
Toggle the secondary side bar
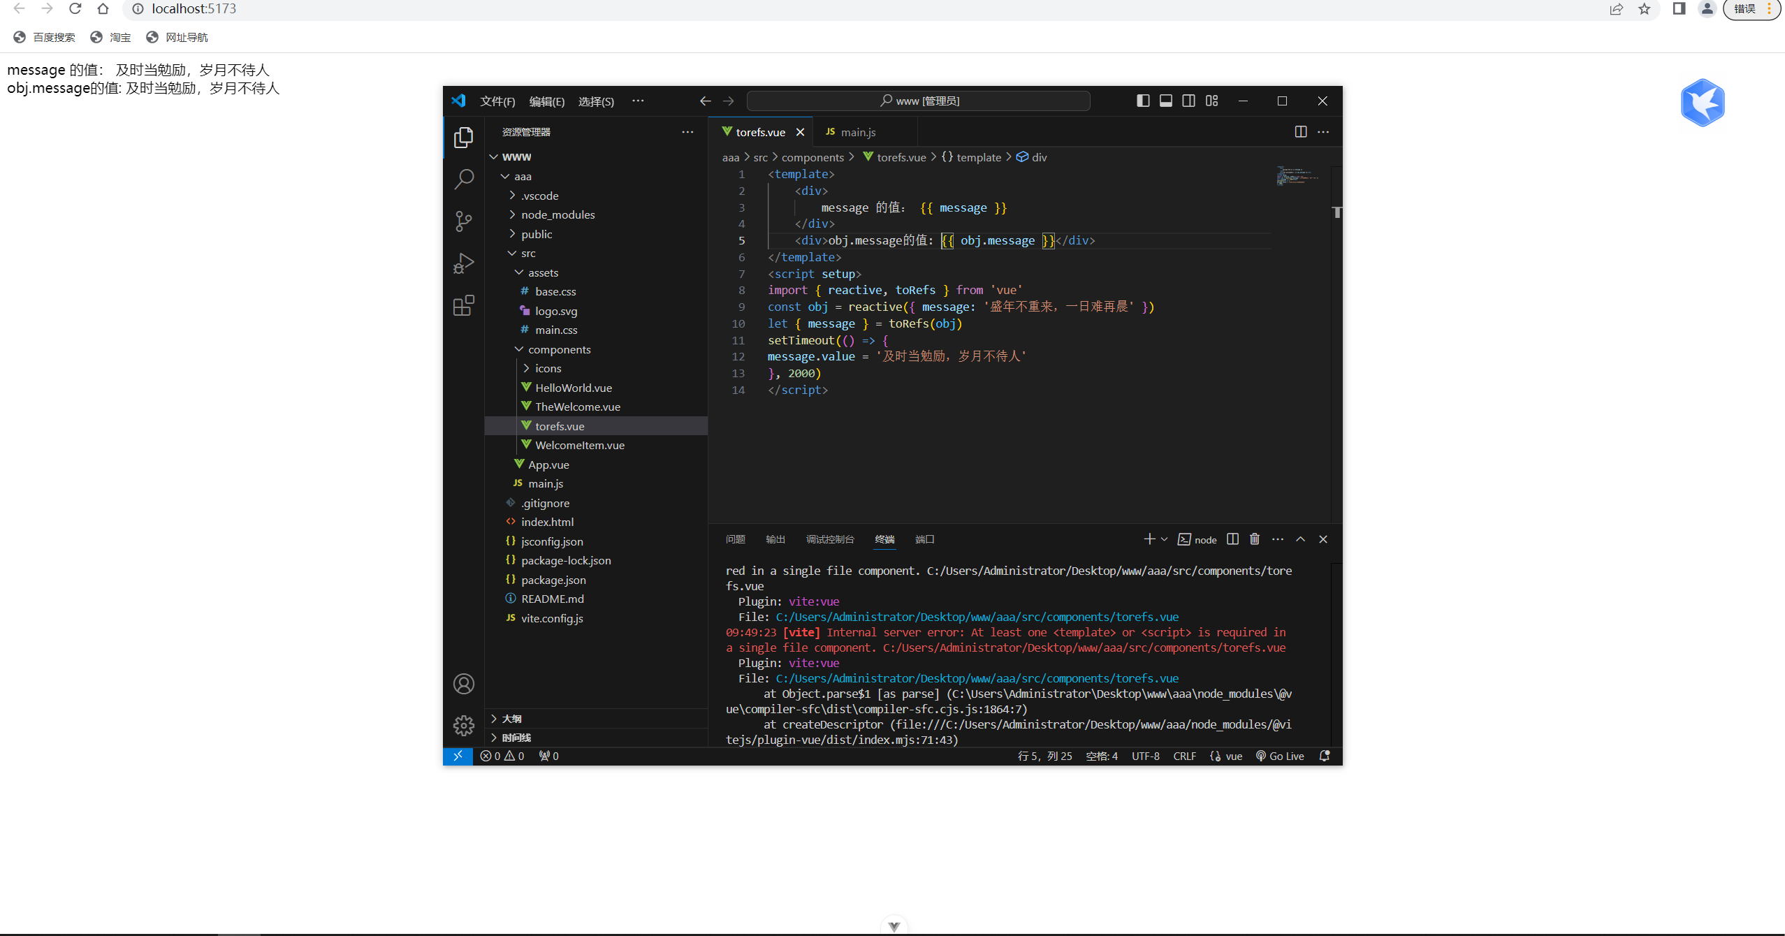1188,101
